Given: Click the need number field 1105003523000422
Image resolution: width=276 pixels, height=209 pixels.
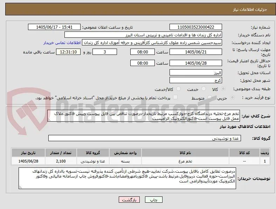Looking at the screenshot, I should 196,27.
